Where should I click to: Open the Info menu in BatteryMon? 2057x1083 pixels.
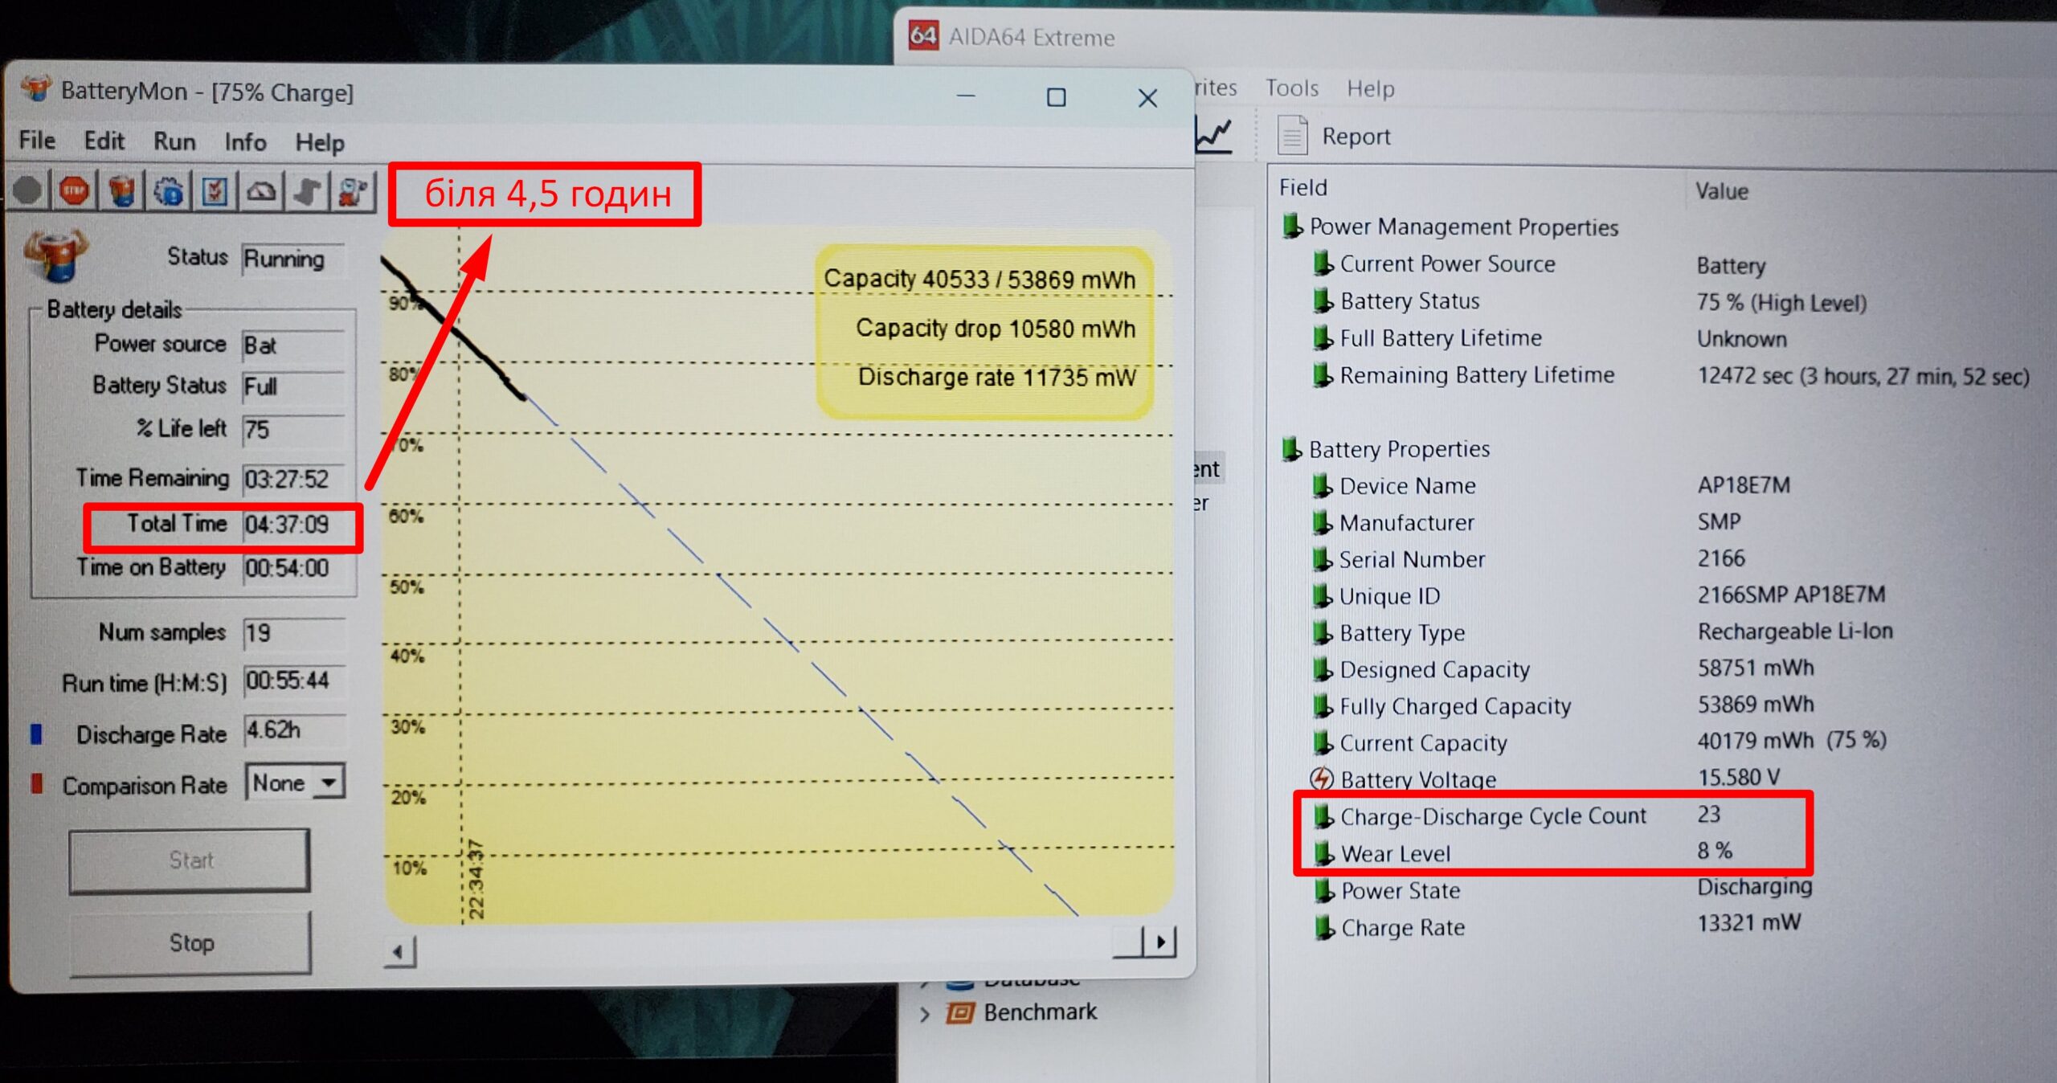(x=245, y=142)
